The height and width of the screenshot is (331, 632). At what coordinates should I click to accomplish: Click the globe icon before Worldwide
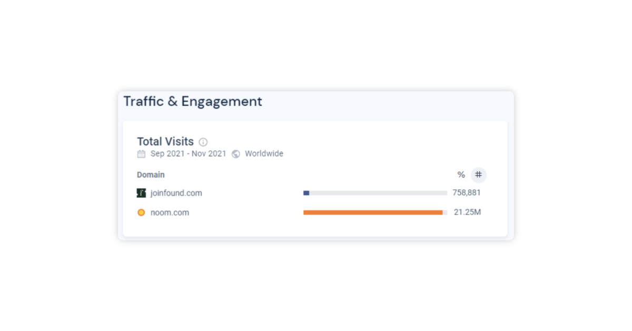(235, 153)
